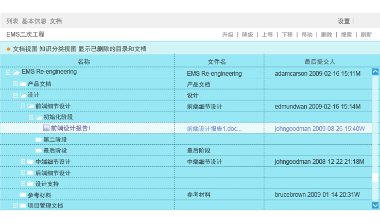
Task: Collapse the 设计 folder node
Action: point(15,95)
